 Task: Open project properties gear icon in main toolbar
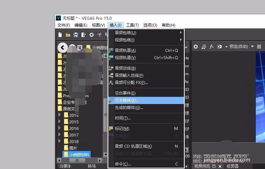[91, 35]
